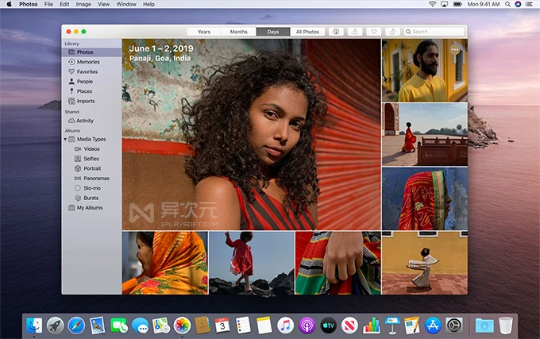
Task: Switch to the Years view
Action: pos(204,32)
